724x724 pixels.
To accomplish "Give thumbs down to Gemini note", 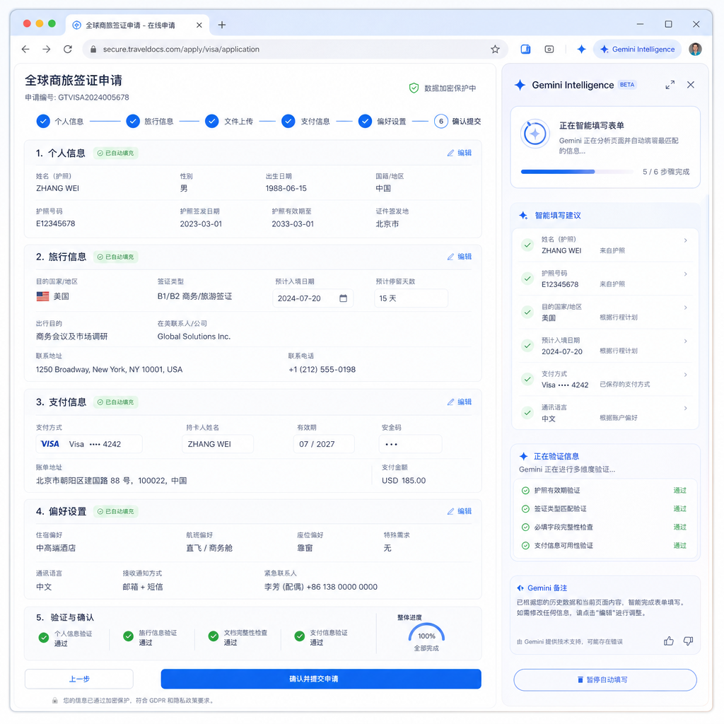I will coord(688,641).
